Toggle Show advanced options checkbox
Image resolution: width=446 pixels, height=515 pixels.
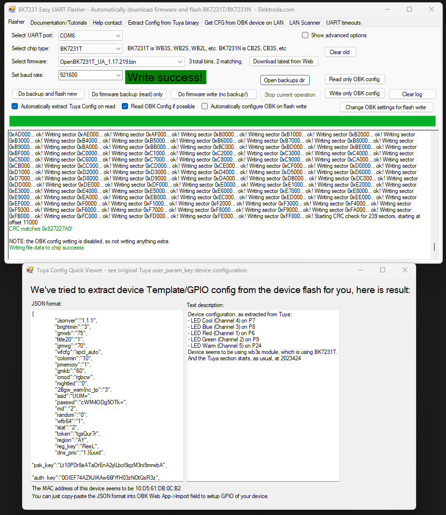click(x=305, y=35)
